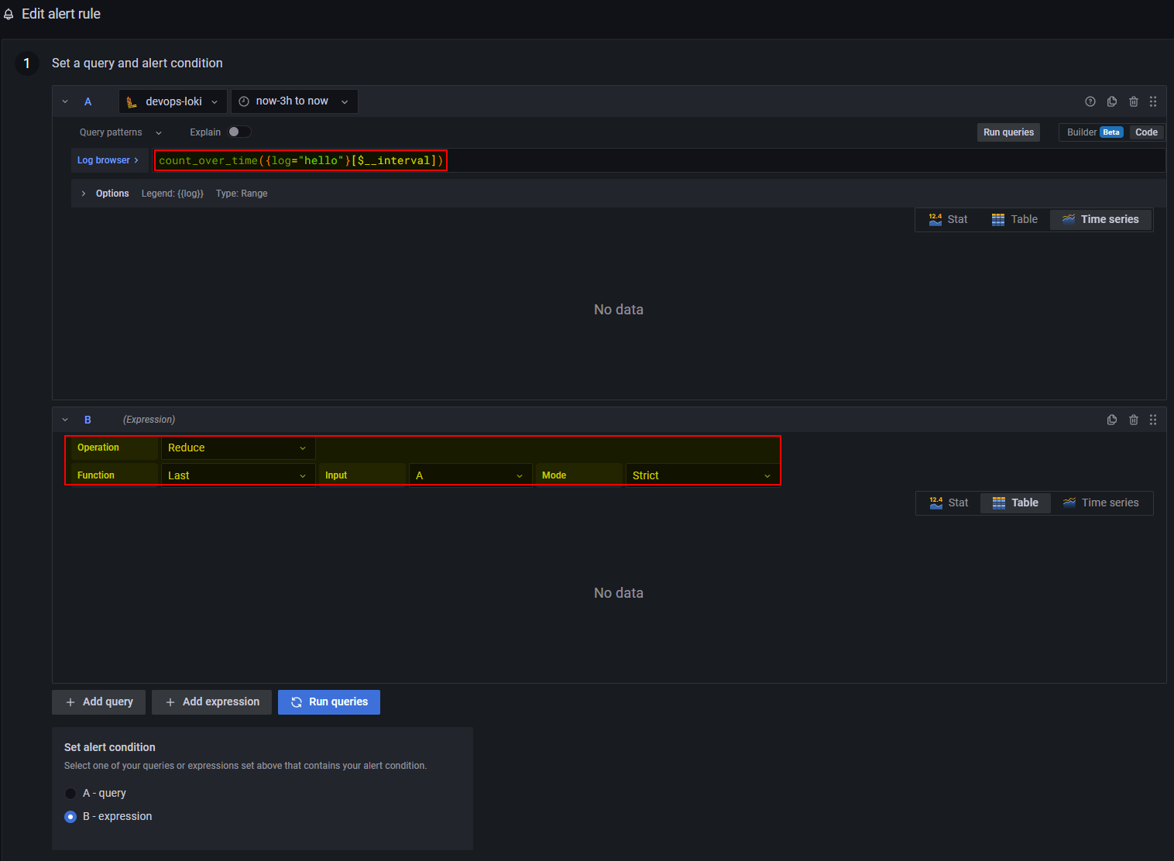Open Operation Reduce dropdown
Viewport: 1174px width, 861px height.
coord(237,448)
